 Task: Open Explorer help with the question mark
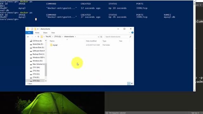132,33
